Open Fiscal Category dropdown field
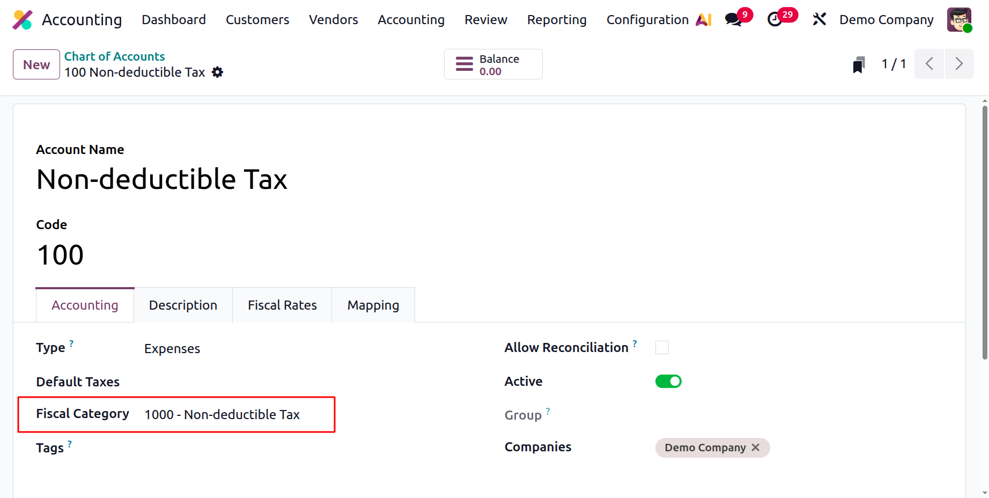Viewport: 989px width, 498px height. click(x=236, y=414)
